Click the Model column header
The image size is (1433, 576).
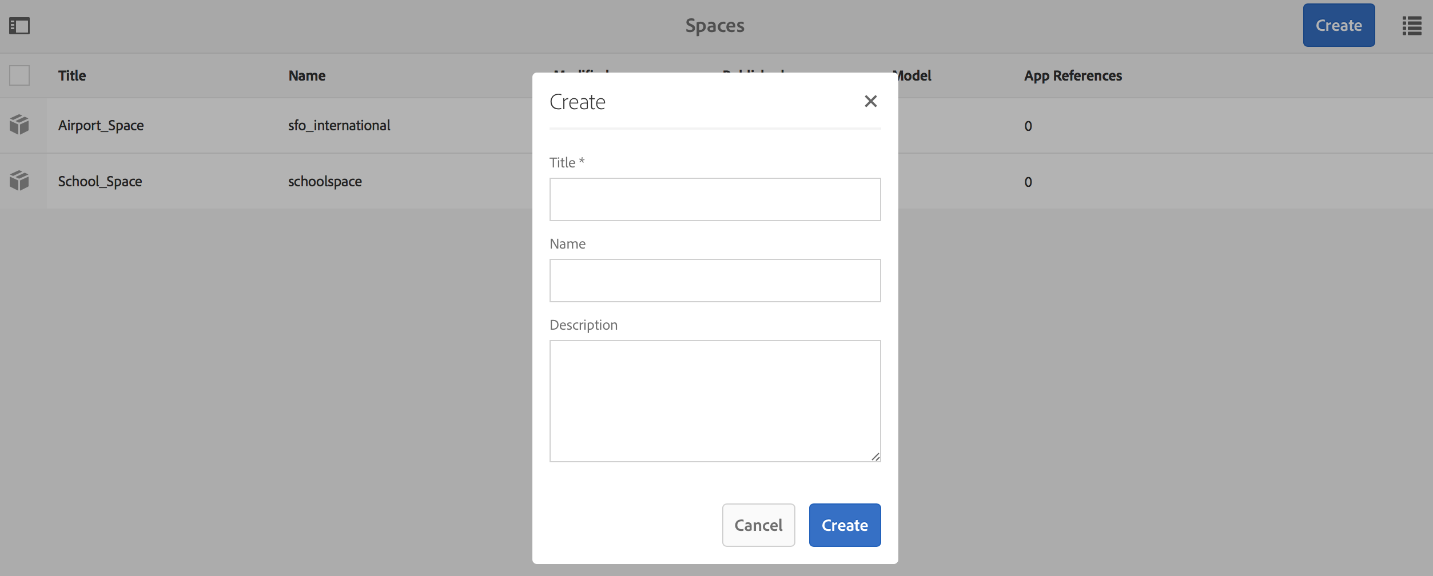click(915, 75)
